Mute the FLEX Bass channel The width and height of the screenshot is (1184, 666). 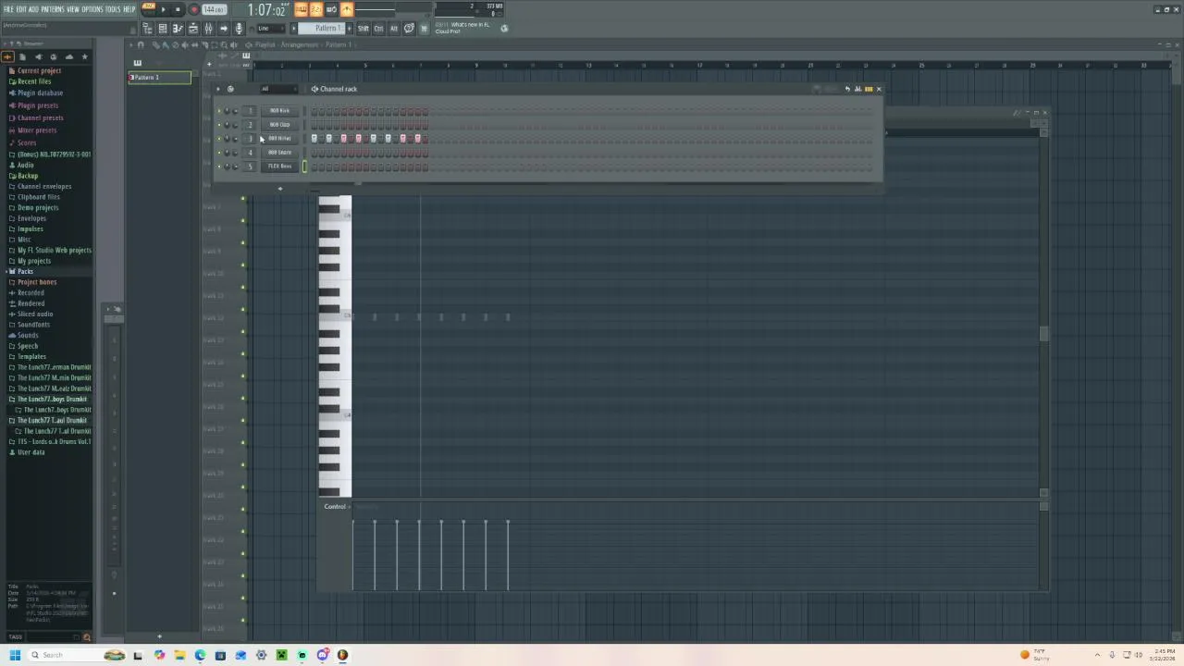click(219, 166)
